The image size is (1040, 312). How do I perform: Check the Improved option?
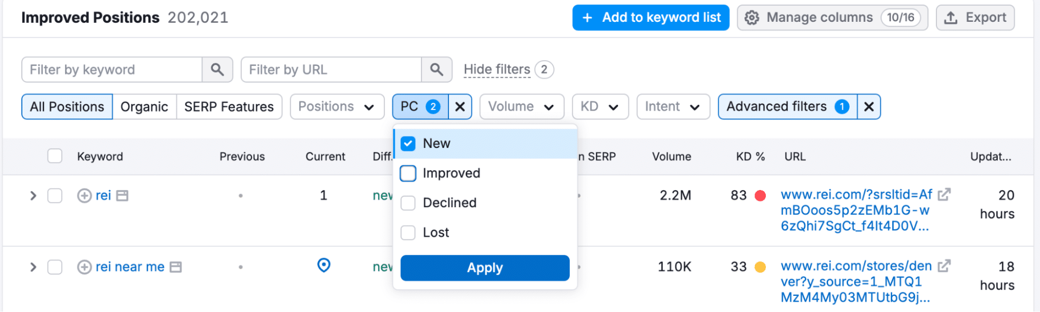pos(408,173)
